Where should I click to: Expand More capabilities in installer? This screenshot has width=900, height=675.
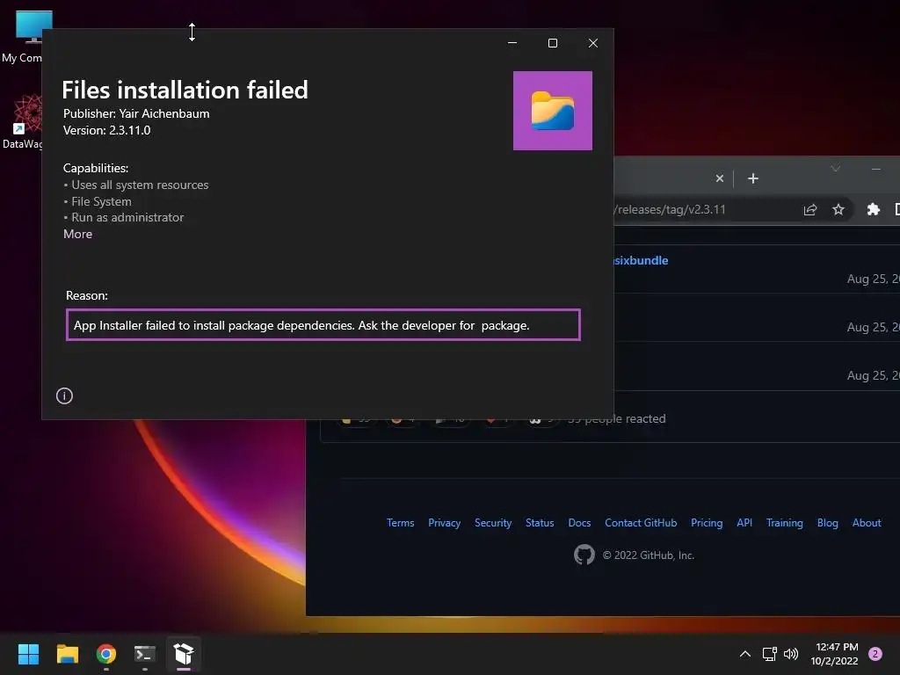click(x=77, y=234)
